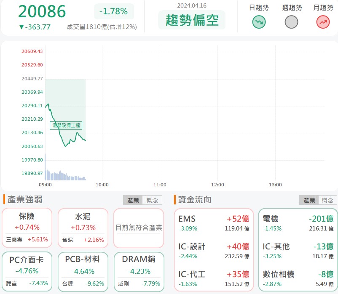Click the -201億 電機 outflow value
Image resolution: width=338 pixels, height=294 pixels.
point(321,219)
